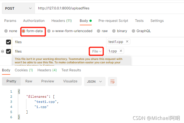Viewport: 184px width, 123px height.
Task: Remove the test1.cpp file attachment
Action: (127, 41)
